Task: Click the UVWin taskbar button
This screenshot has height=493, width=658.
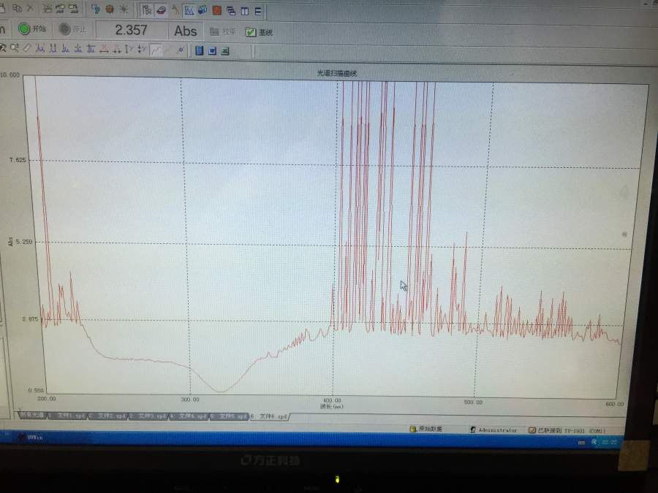Action: 31,437
